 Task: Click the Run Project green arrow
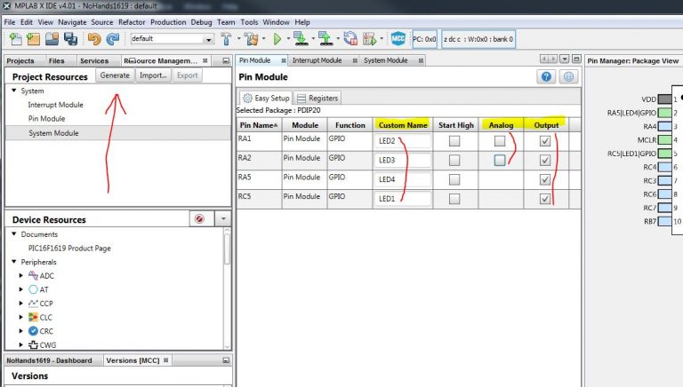point(277,39)
